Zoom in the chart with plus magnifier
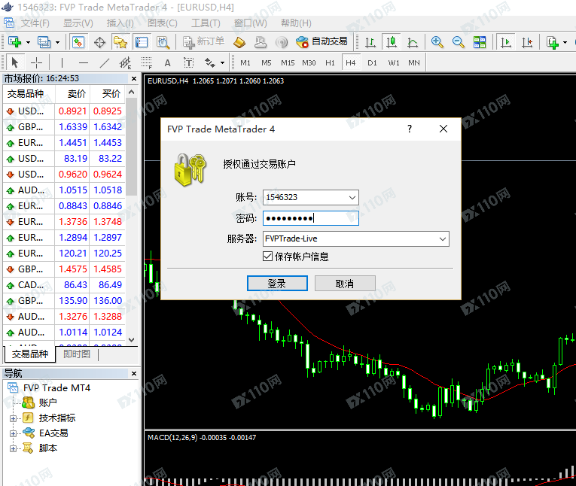 [x=437, y=42]
